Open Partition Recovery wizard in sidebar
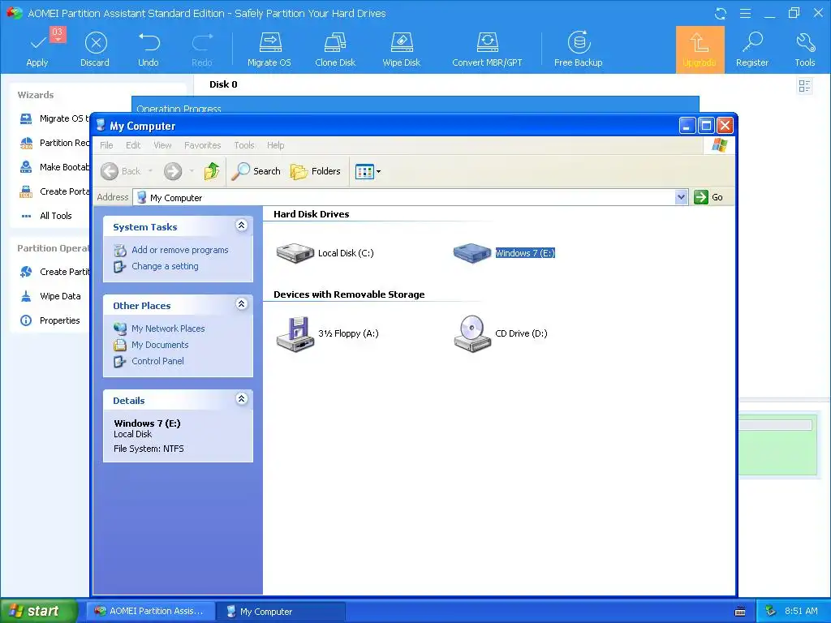This screenshot has height=623, width=831. pyautogui.click(x=54, y=143)
